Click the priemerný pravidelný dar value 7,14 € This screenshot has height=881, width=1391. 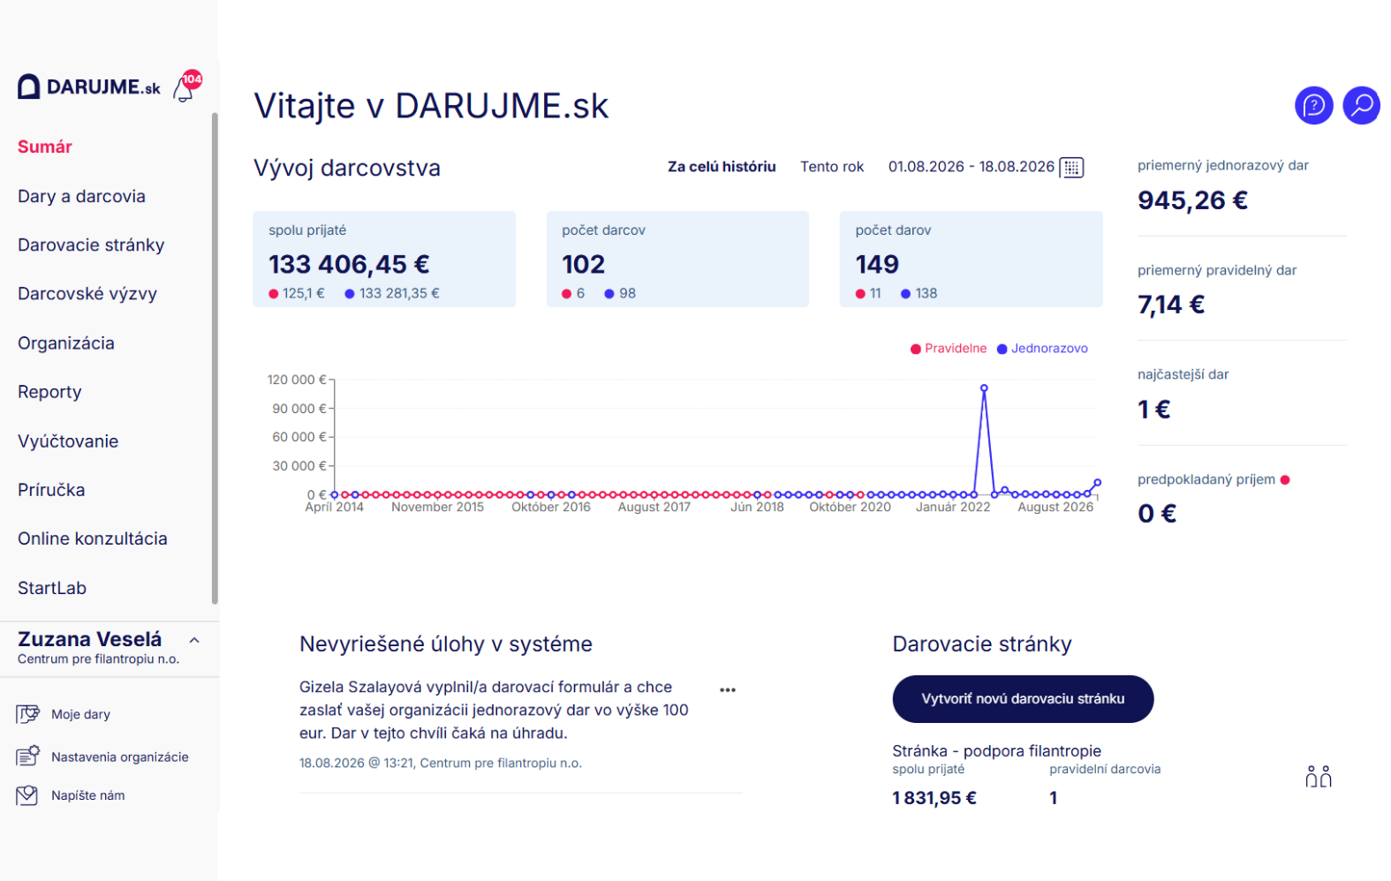pos(1171,305)
